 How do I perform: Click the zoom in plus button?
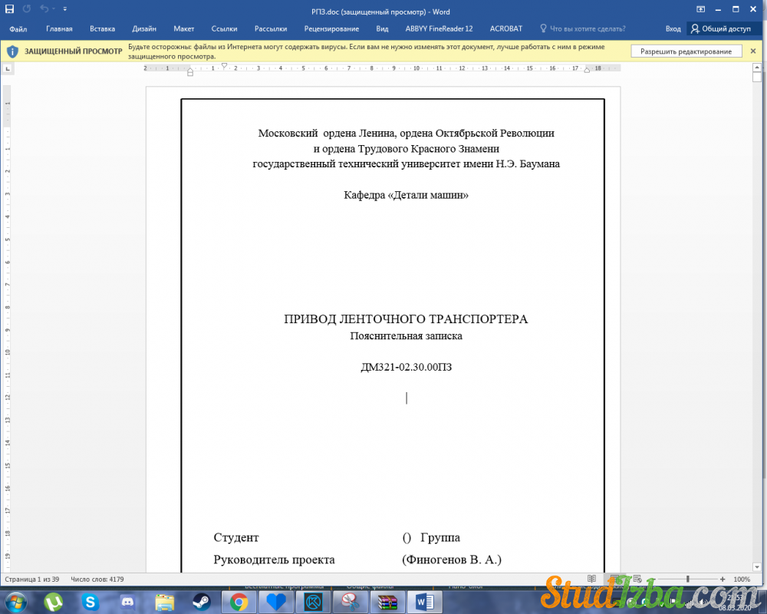(x=723, y=579)
